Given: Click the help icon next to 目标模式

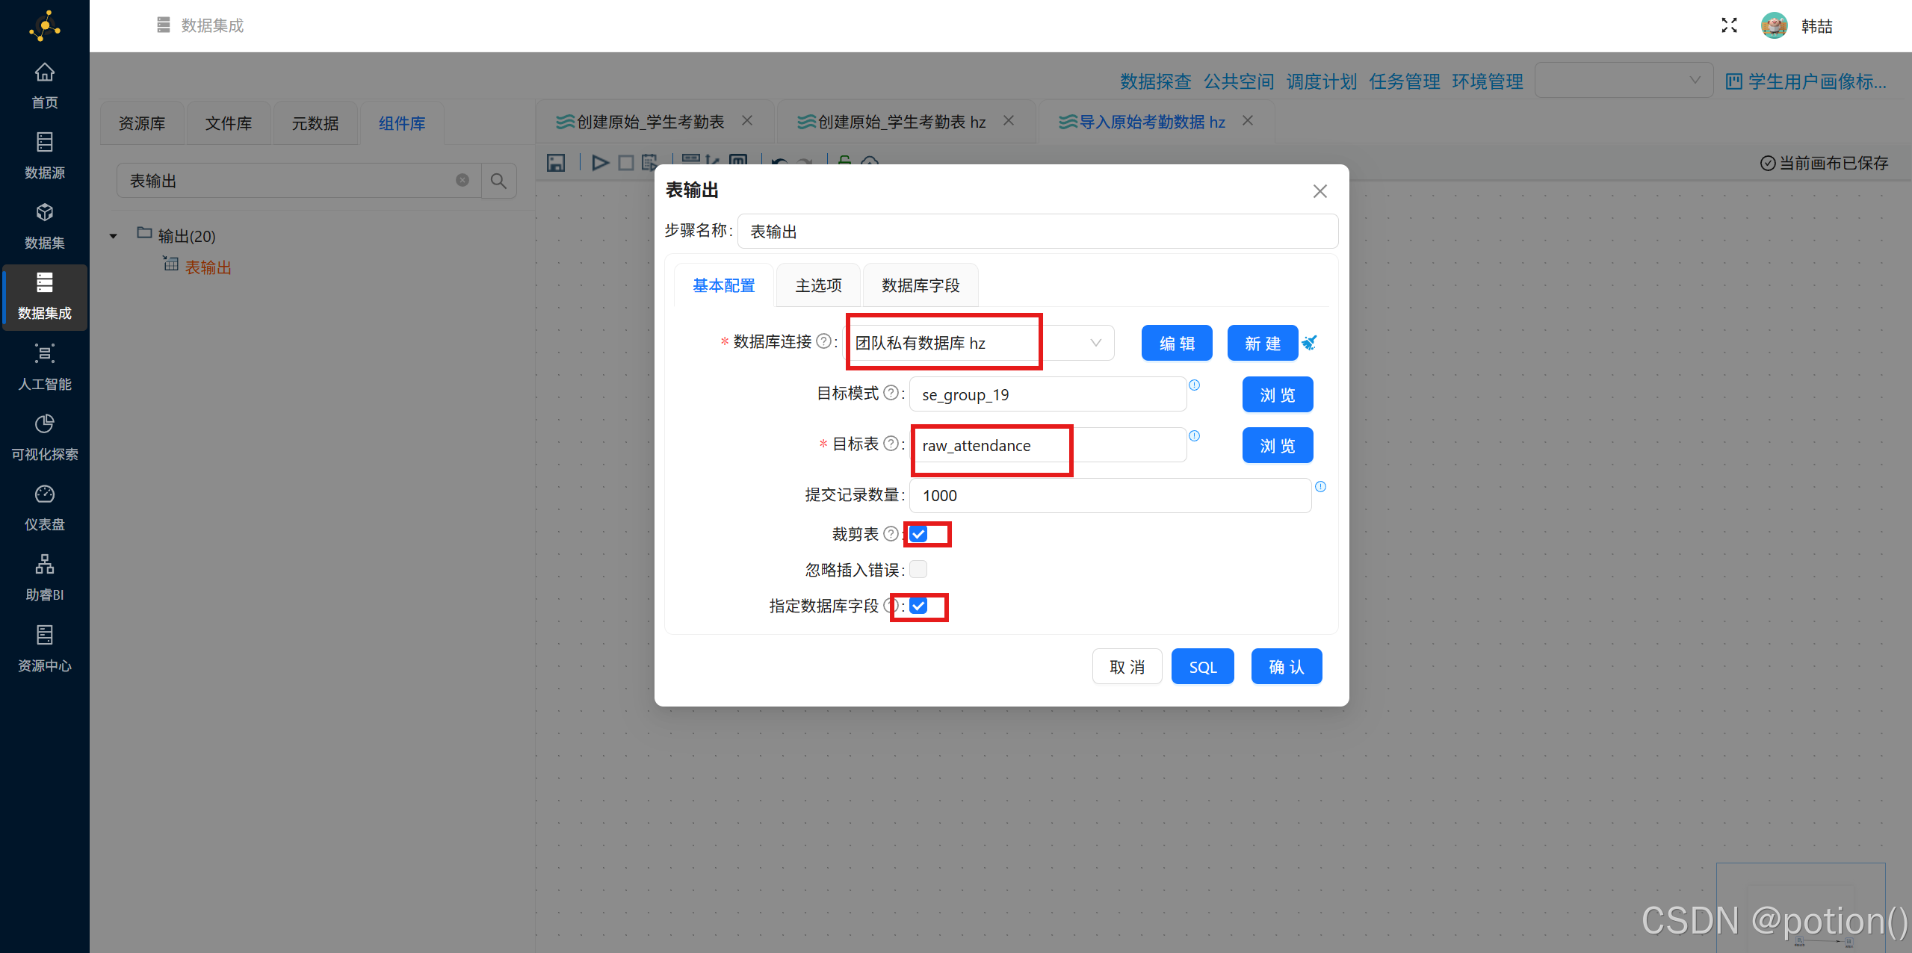Looking at the screenshot, I should (891, 393).
